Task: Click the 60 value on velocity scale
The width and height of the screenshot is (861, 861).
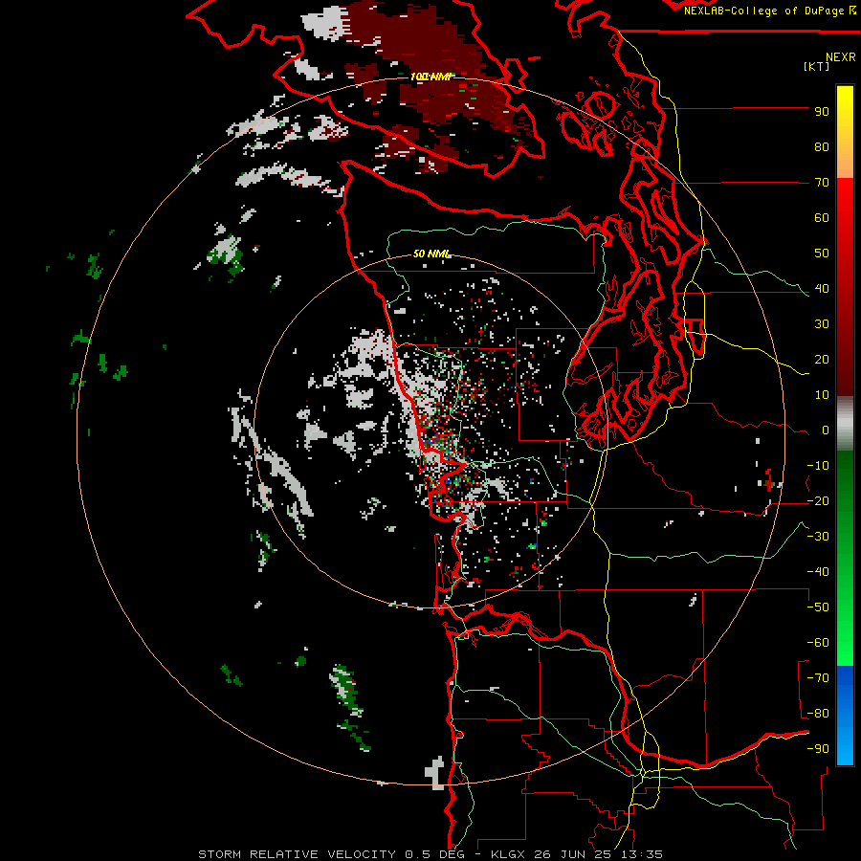Action: click(822, 218)
